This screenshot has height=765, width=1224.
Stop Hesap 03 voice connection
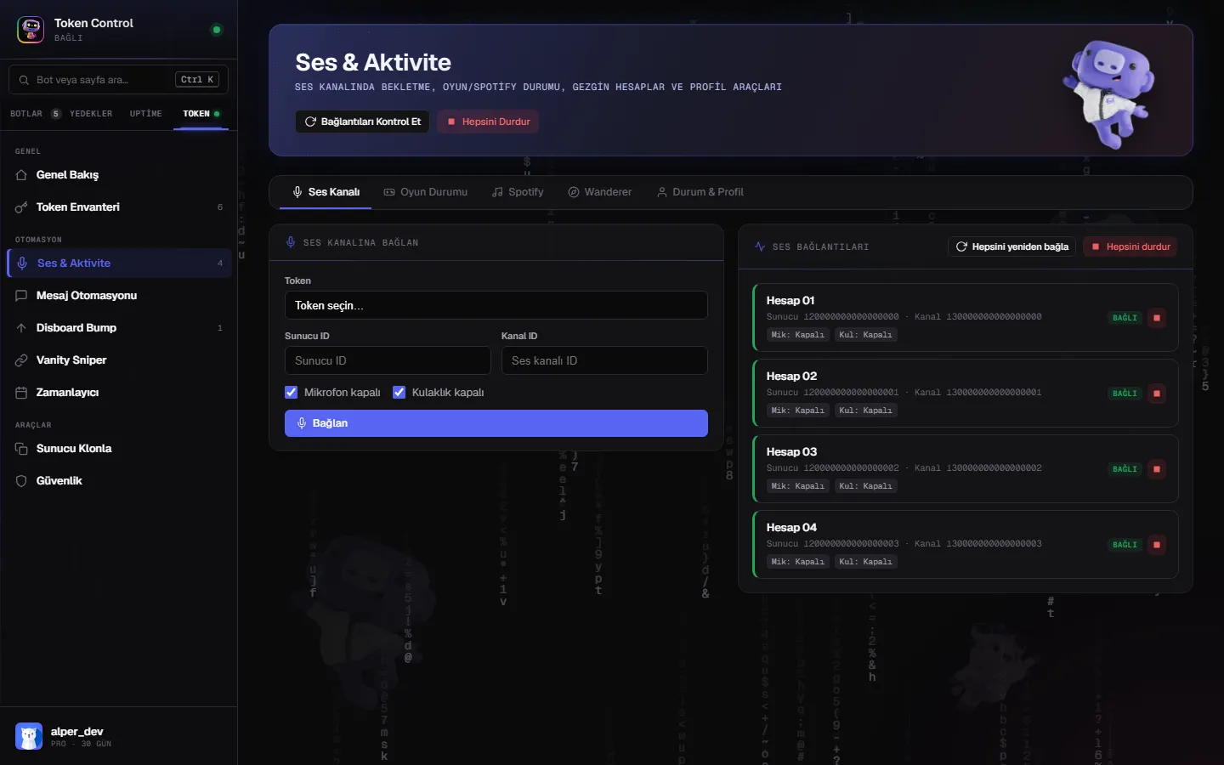click(x=1157, y=469)
